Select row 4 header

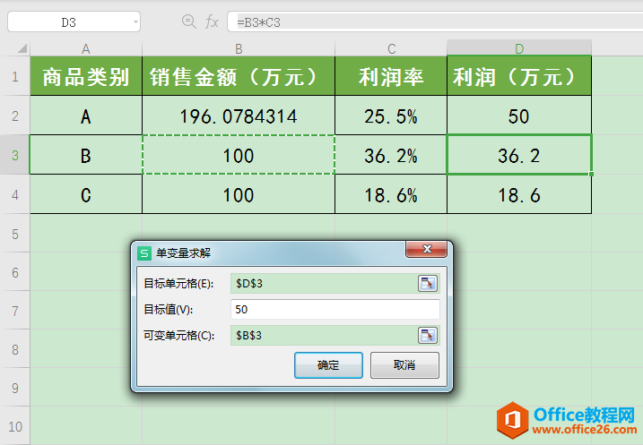(x=14, y=194)
